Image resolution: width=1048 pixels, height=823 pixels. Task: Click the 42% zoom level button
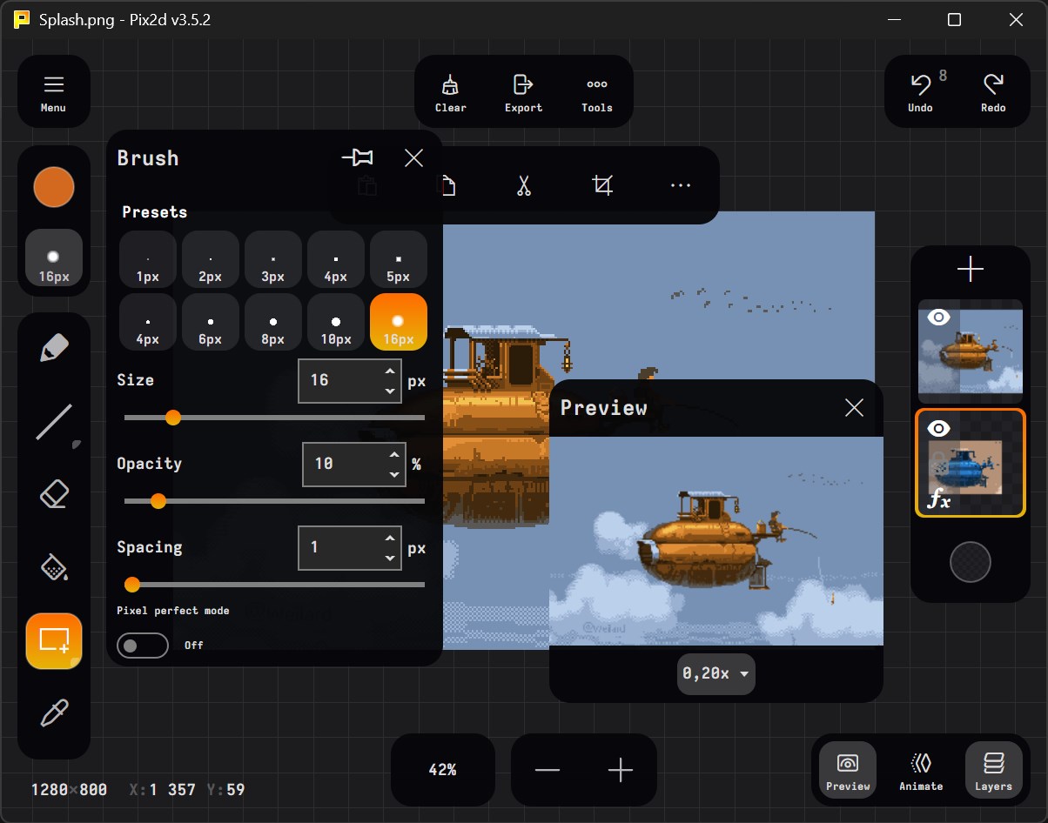pos(442,770)
